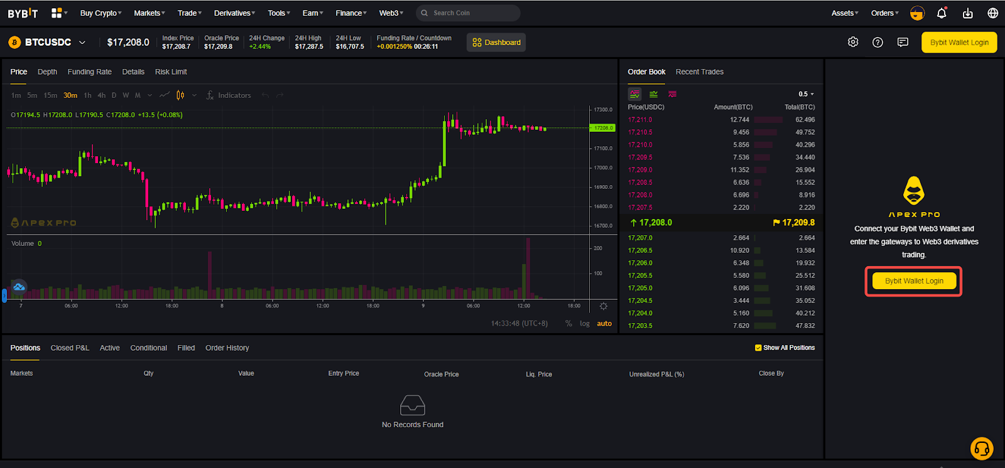The width and height of the screenshot is (1005, 468).
Task: Open the user profile avatar menu
Action: point(917,13)
